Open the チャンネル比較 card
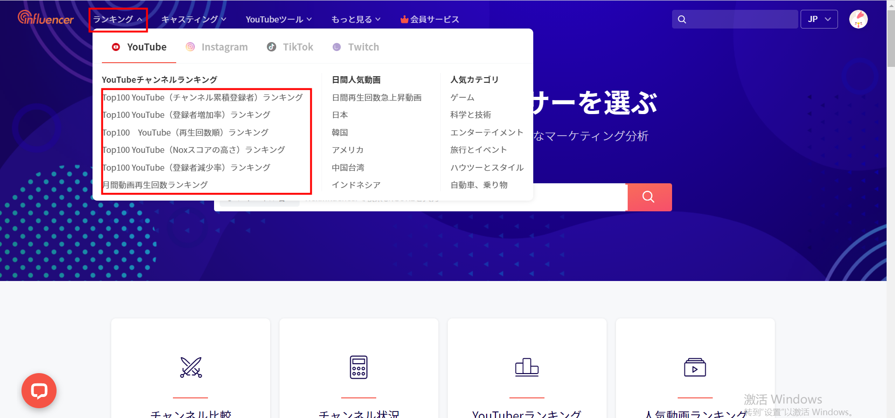 [x=191, y=368]
